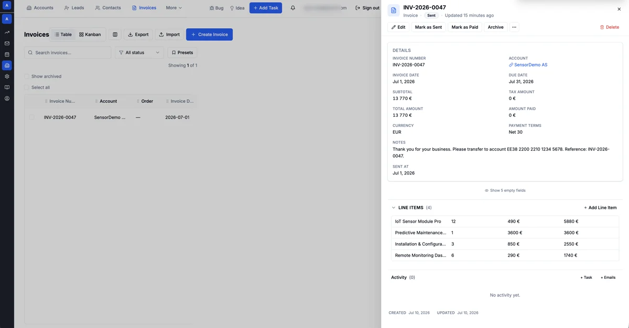Open the more actions ellipsis button
The image size is (629, 328).
coord(514,27)
